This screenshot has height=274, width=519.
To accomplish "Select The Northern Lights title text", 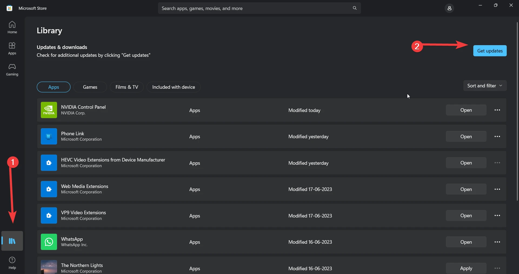I will [x=82, y=265].
